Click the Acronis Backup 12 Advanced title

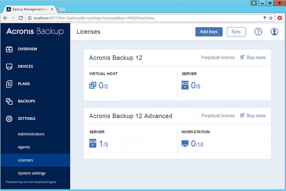tap(131, 116)
